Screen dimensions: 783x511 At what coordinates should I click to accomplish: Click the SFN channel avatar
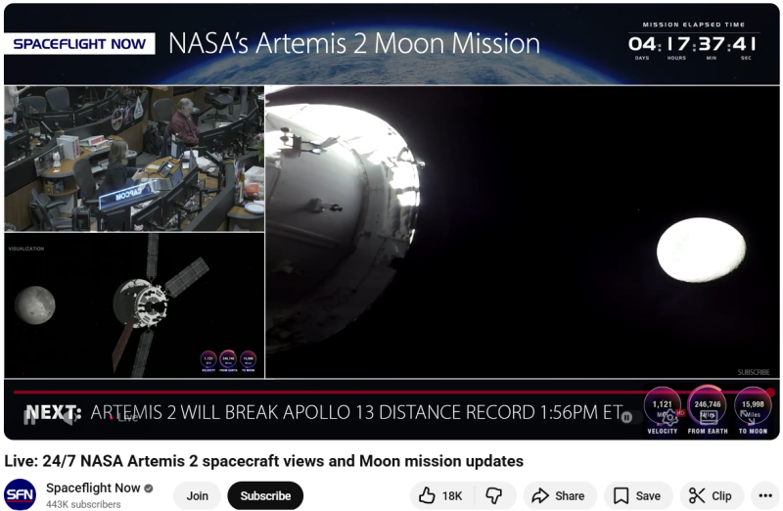click(21, 495)
